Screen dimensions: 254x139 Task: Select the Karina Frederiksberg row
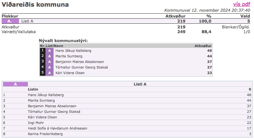pos(45,134)
